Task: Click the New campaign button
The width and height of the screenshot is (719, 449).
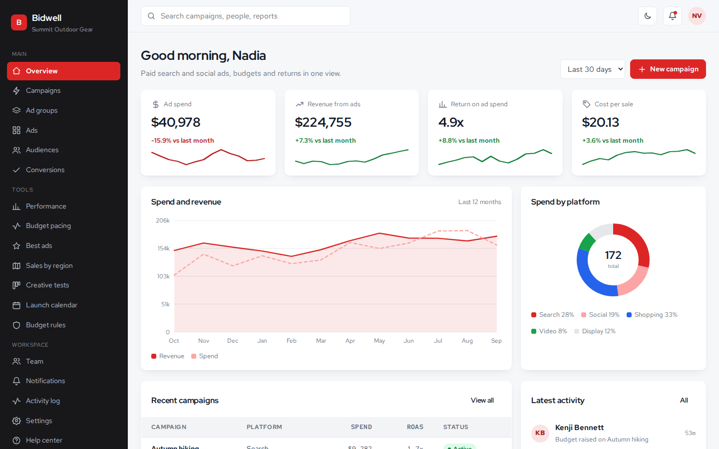Action: 668,69
